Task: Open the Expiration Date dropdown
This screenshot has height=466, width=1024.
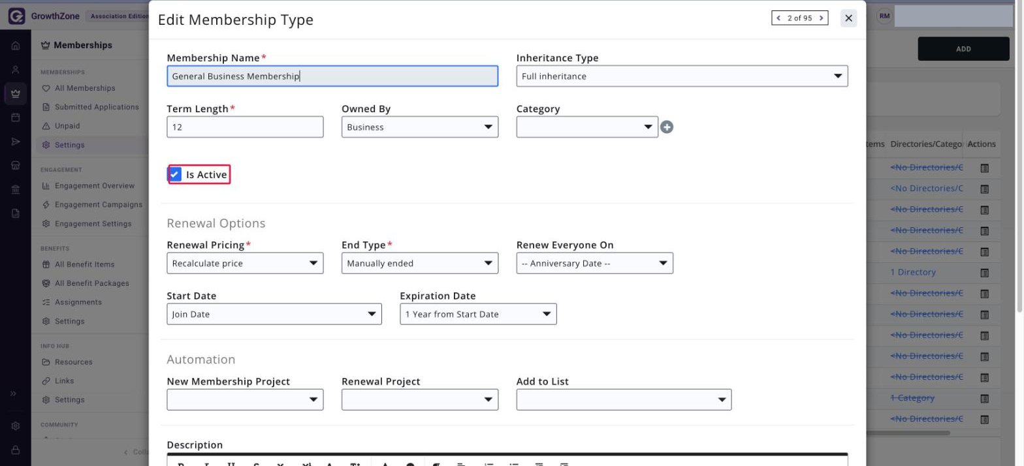Action: (478, 314)
